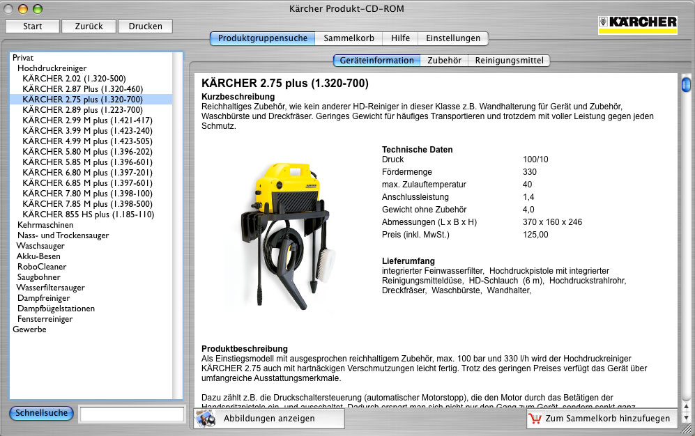Show images via Abbildungen anzeigen
695x436 pixels.
(x=269, y=419)
